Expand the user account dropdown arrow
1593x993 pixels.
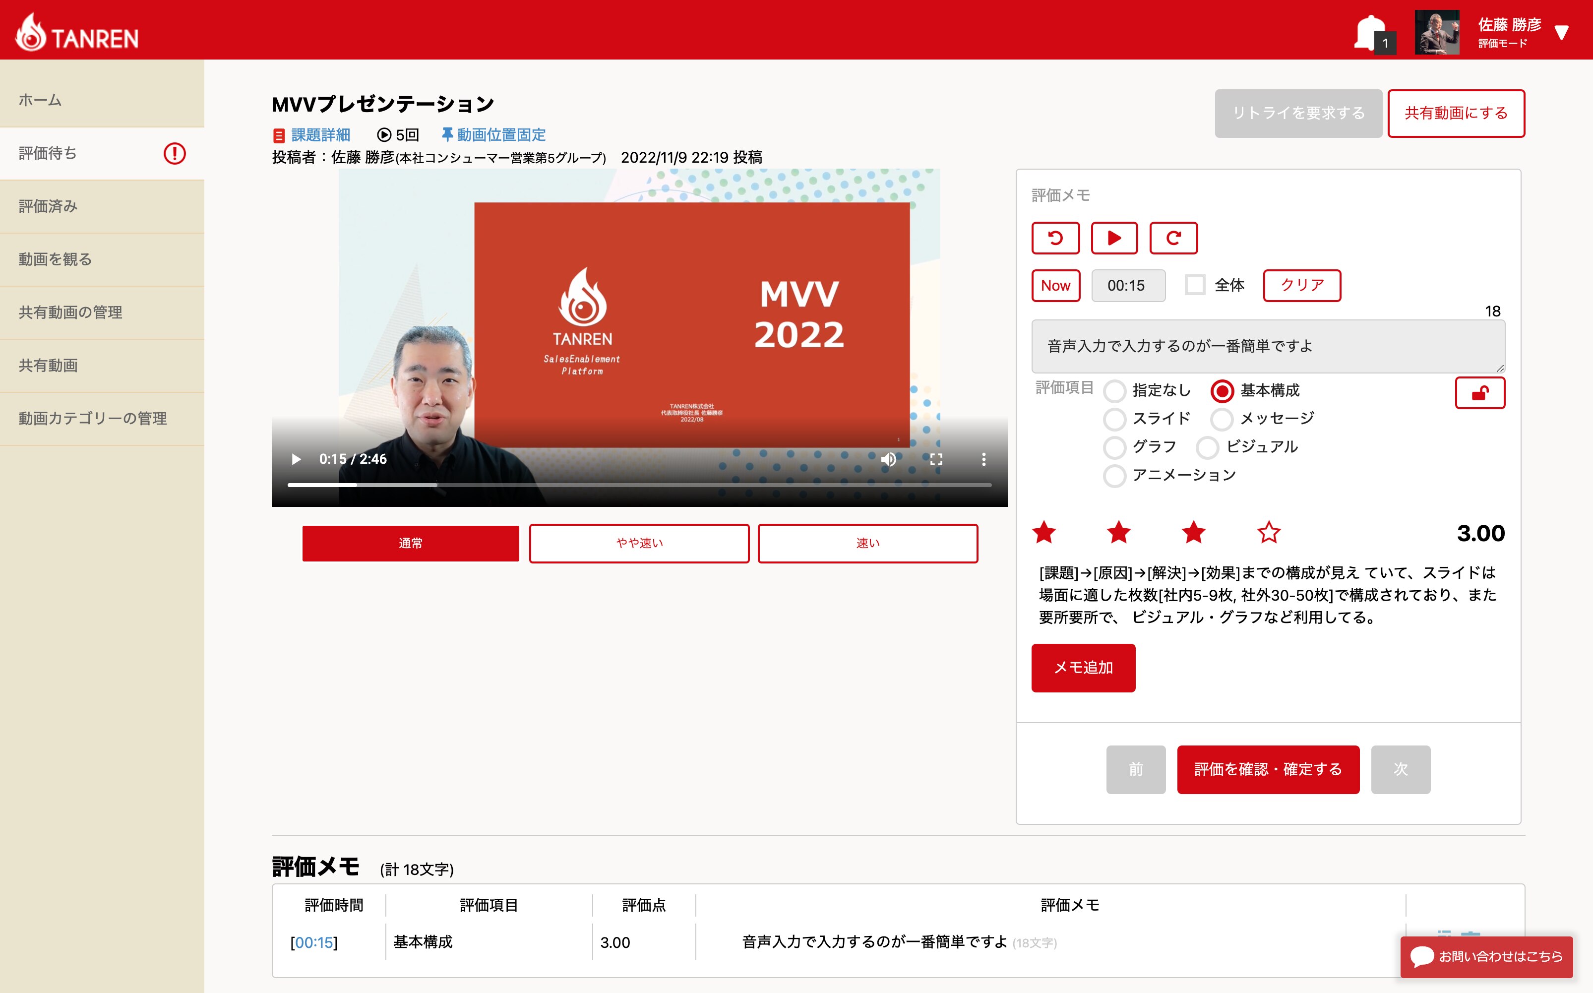(x=1562, y=32)
